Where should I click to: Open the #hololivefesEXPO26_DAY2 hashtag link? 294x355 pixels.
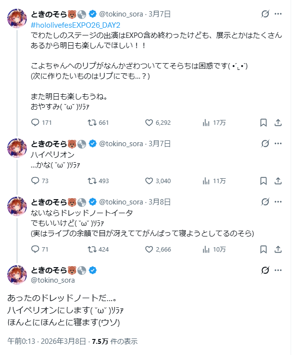pos(75,24)
